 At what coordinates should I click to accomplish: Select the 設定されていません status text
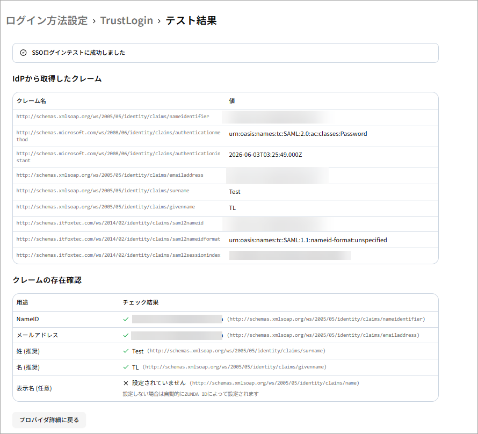coord(159,383)
